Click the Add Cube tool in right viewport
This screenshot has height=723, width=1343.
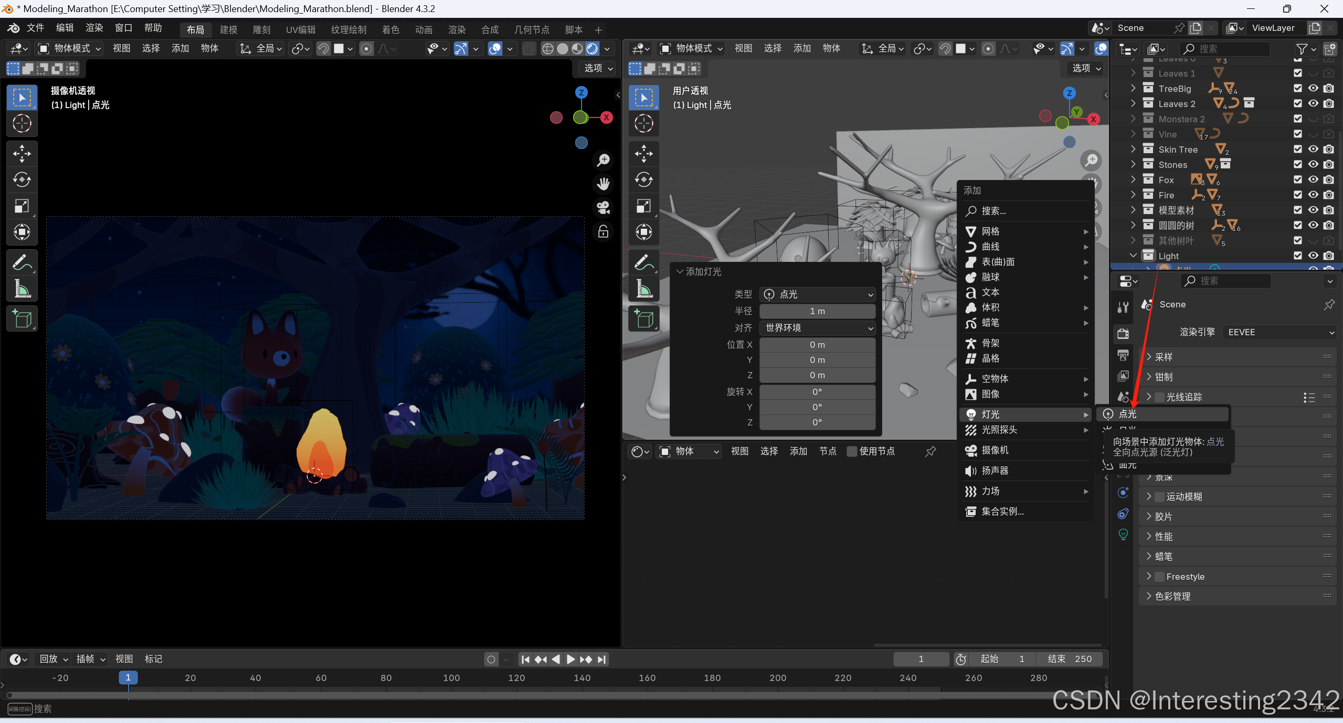coord(643,318)
